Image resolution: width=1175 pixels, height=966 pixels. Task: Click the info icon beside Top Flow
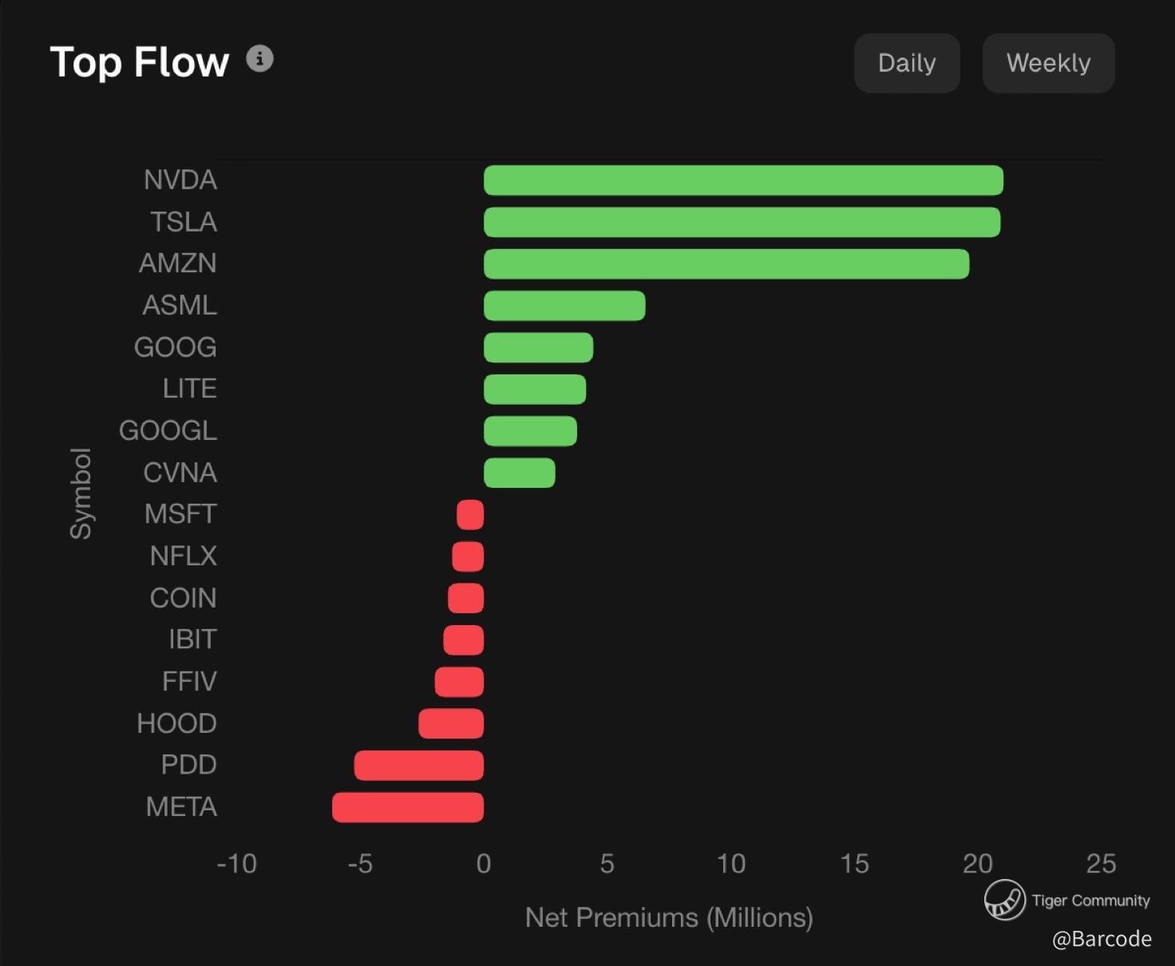259,59
